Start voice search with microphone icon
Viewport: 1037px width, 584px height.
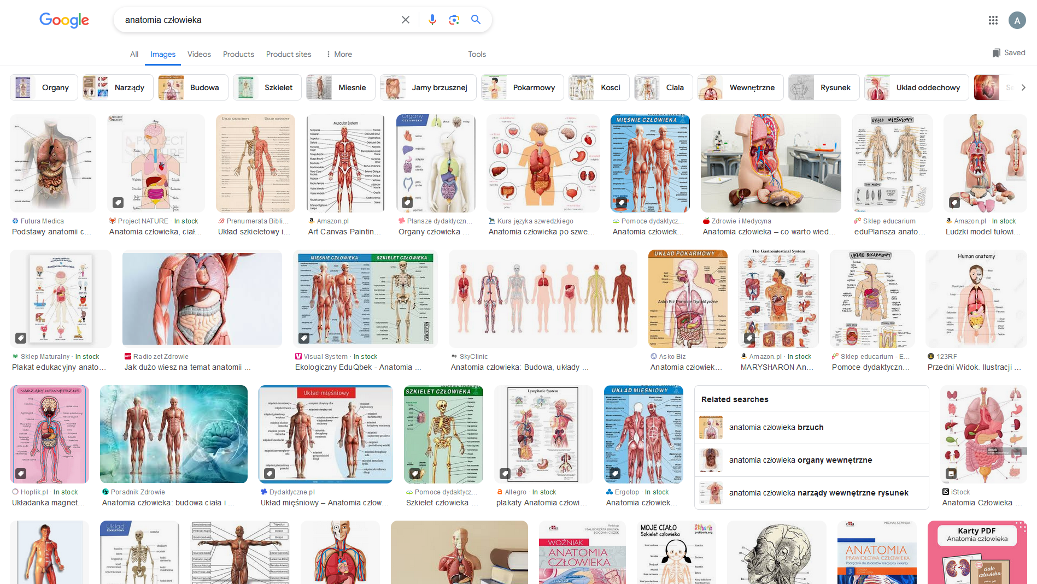[x=432, y=20]
